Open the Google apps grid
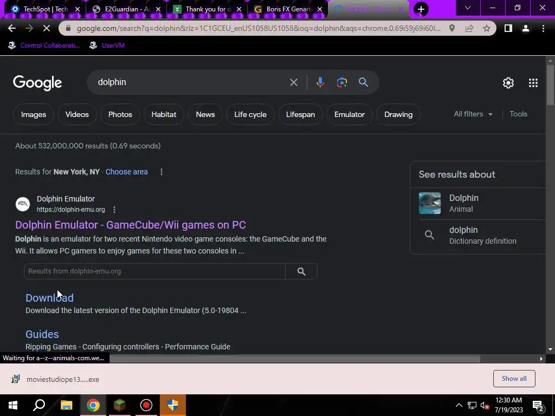 pos(533,83)
